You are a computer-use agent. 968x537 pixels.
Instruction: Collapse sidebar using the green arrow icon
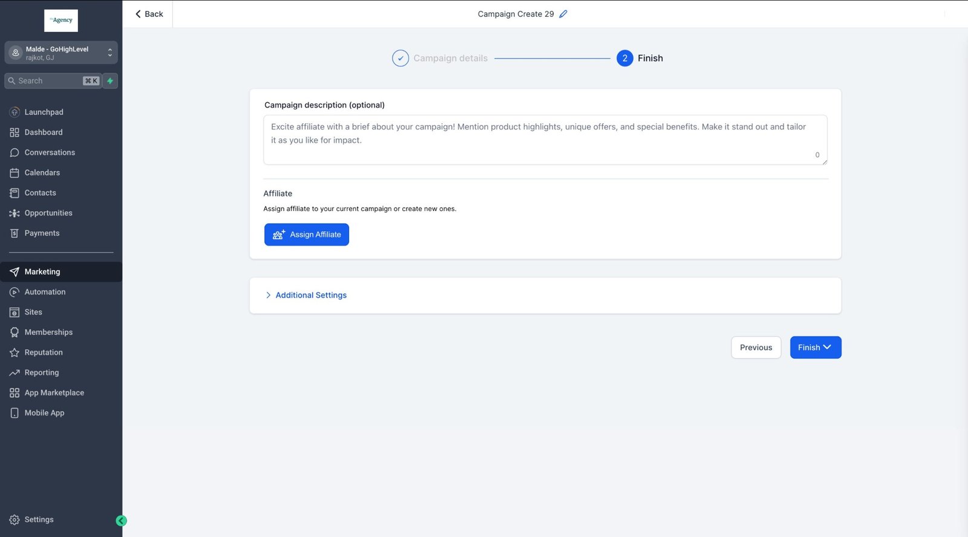click(x=121, y=521)
